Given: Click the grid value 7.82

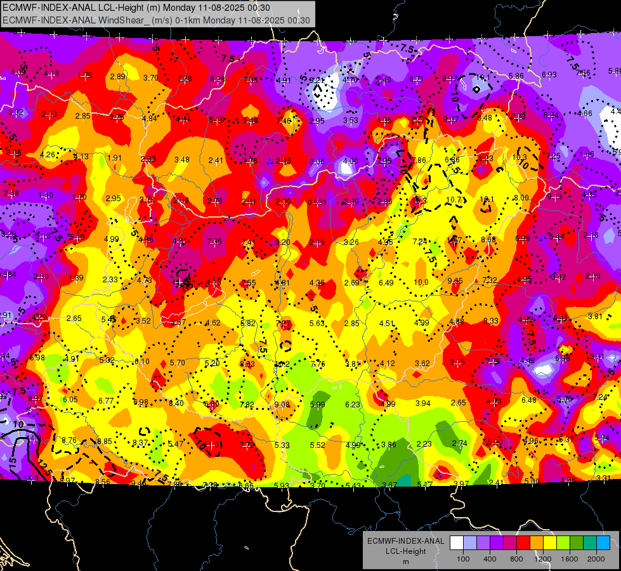Looking at the screenshot, I should coord(247,404).
